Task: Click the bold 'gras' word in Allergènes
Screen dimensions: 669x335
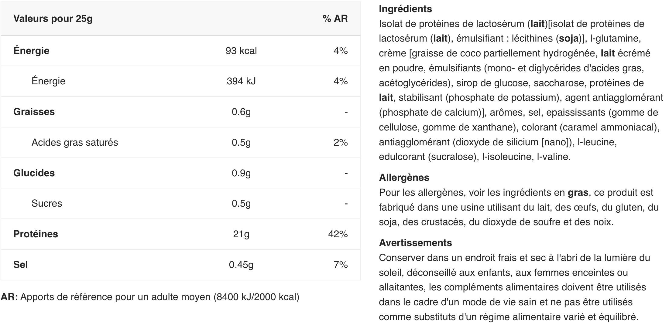Action: click(578, 193)
